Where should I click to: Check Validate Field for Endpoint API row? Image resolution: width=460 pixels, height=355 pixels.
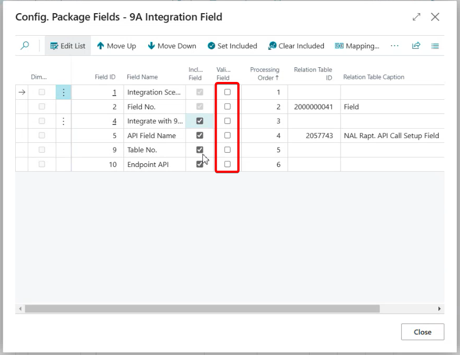pos(227,164)
